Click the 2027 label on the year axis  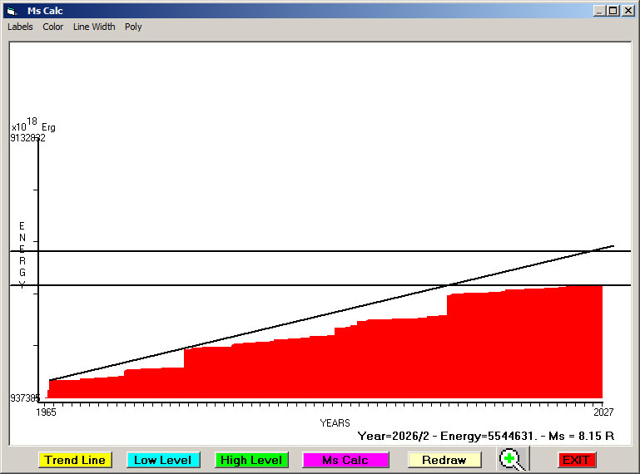tap(603, 412)
